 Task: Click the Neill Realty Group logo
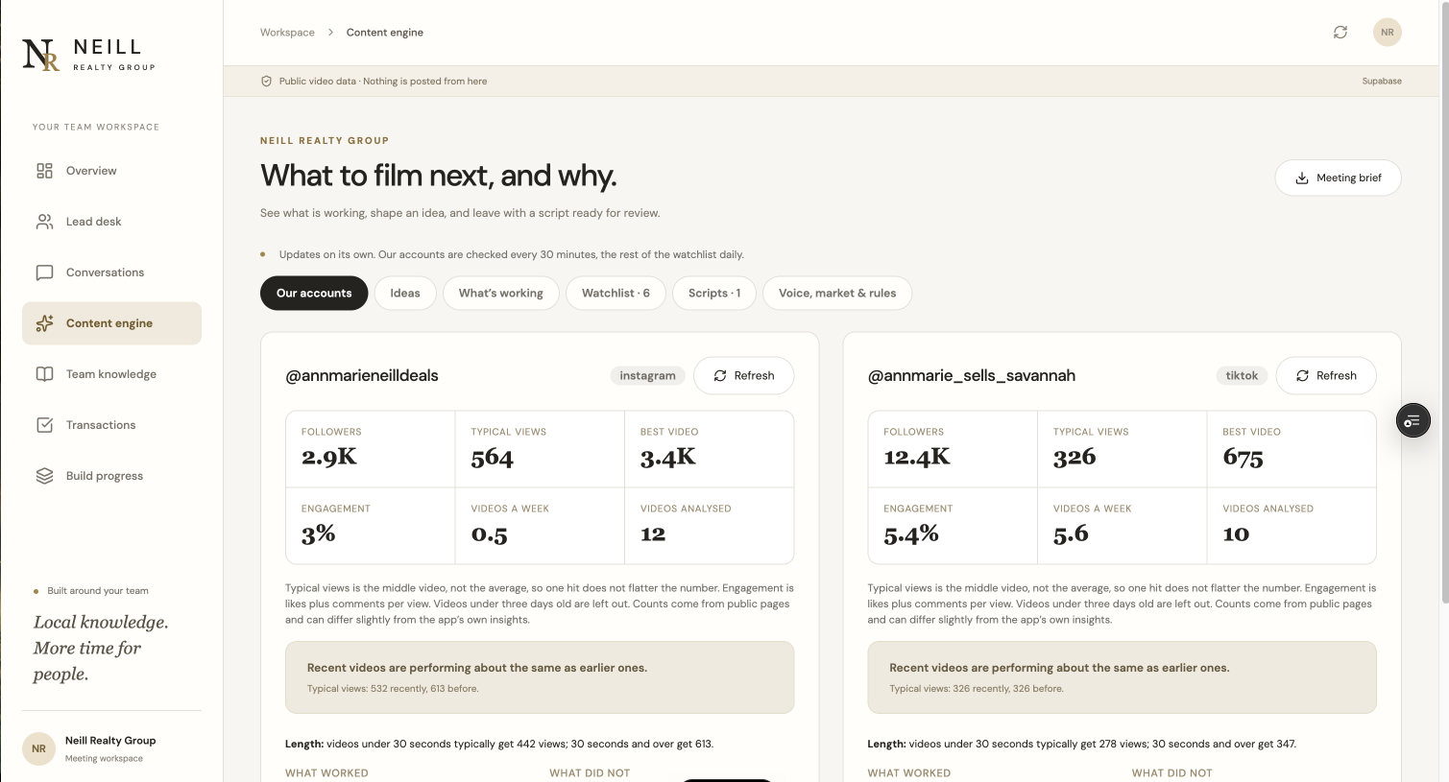[x=88, y=55]
